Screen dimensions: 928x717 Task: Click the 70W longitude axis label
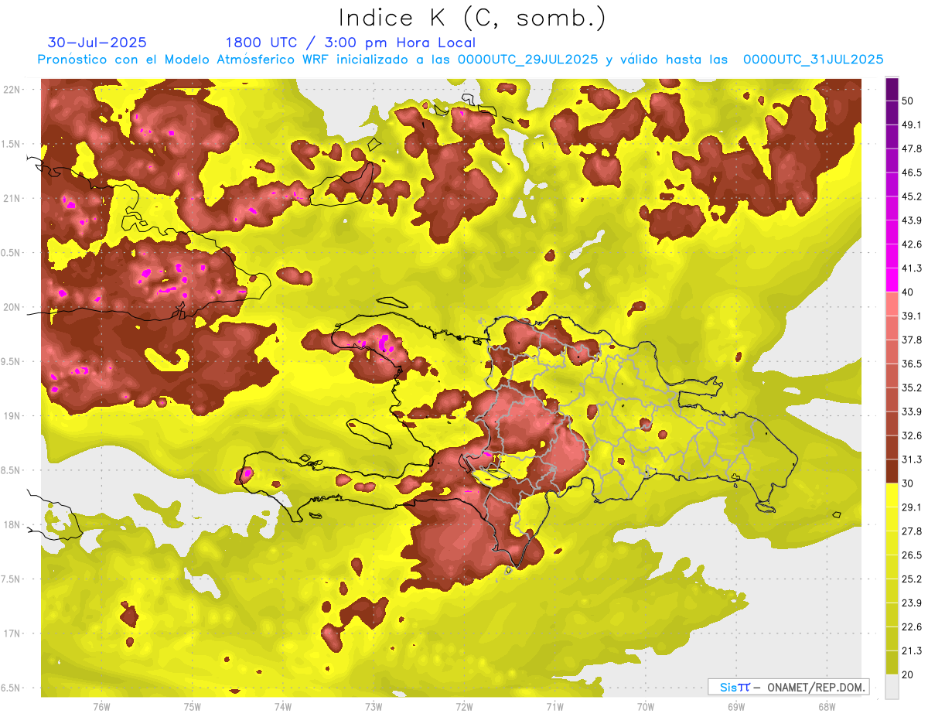(645, 707)
